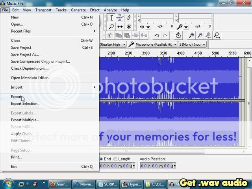Open the Realtek High output device dropdown
This screenshot has height=189, width=252.
pyautogui.click(x=113, y=44)
